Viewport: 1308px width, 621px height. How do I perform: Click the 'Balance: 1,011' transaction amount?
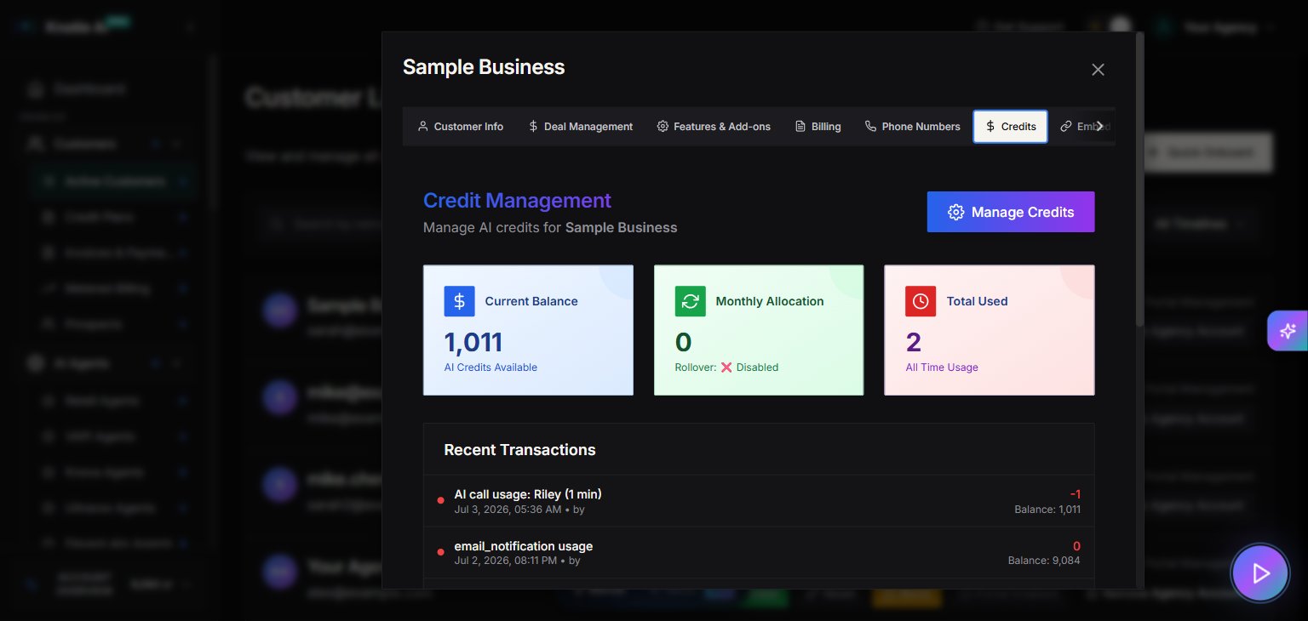(1047, 510)
